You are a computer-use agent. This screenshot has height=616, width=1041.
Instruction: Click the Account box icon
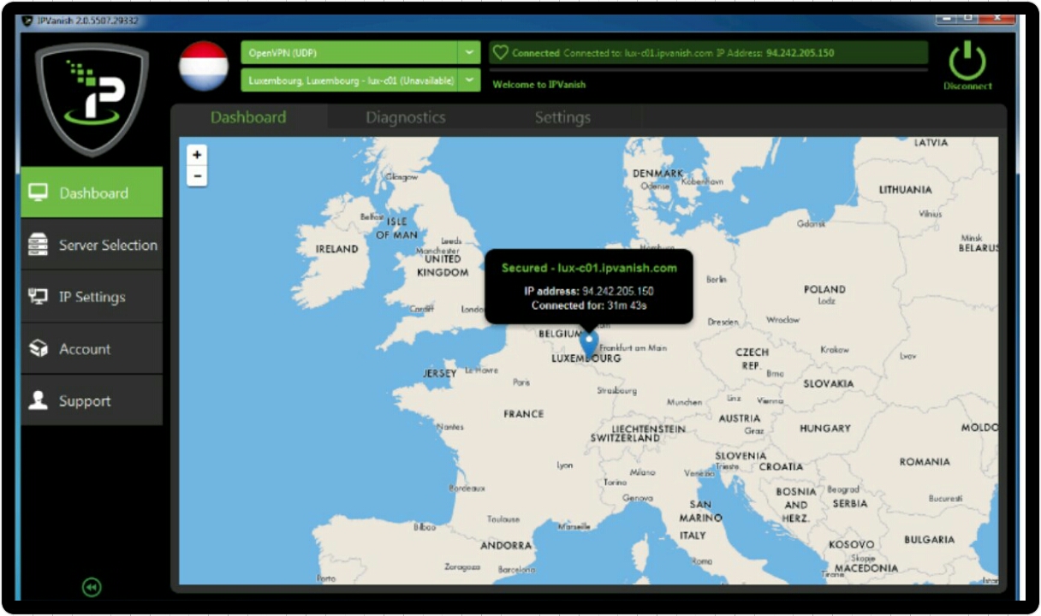(39, 349)
